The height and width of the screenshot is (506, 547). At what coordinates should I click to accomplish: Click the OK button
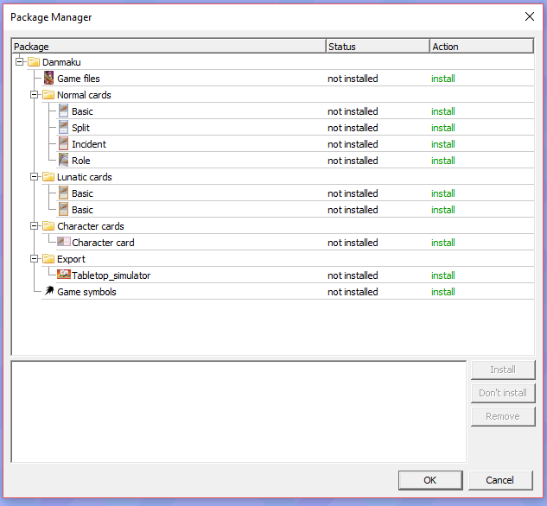(x=430, y=480)
